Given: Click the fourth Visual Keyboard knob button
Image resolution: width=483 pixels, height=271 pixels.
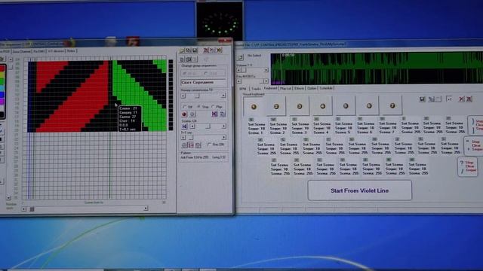Looking at the screenshot, I should pyautogui.click(x=322, y=106).
